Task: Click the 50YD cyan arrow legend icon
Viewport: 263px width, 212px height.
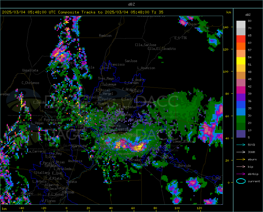Action: (241, 145)
